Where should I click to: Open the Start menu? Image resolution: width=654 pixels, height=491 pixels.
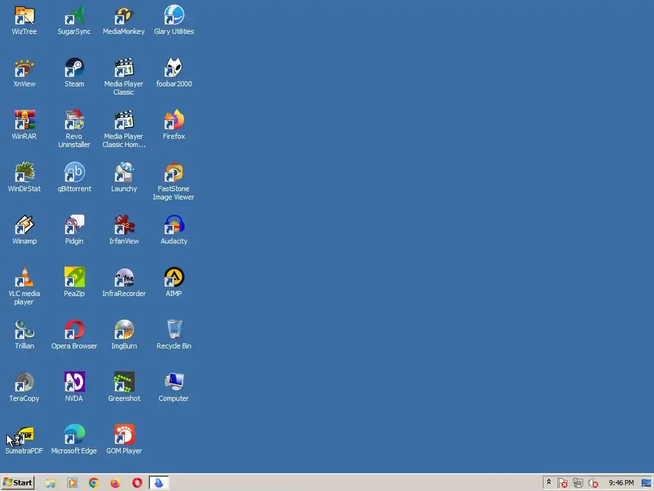click(17, 483)
